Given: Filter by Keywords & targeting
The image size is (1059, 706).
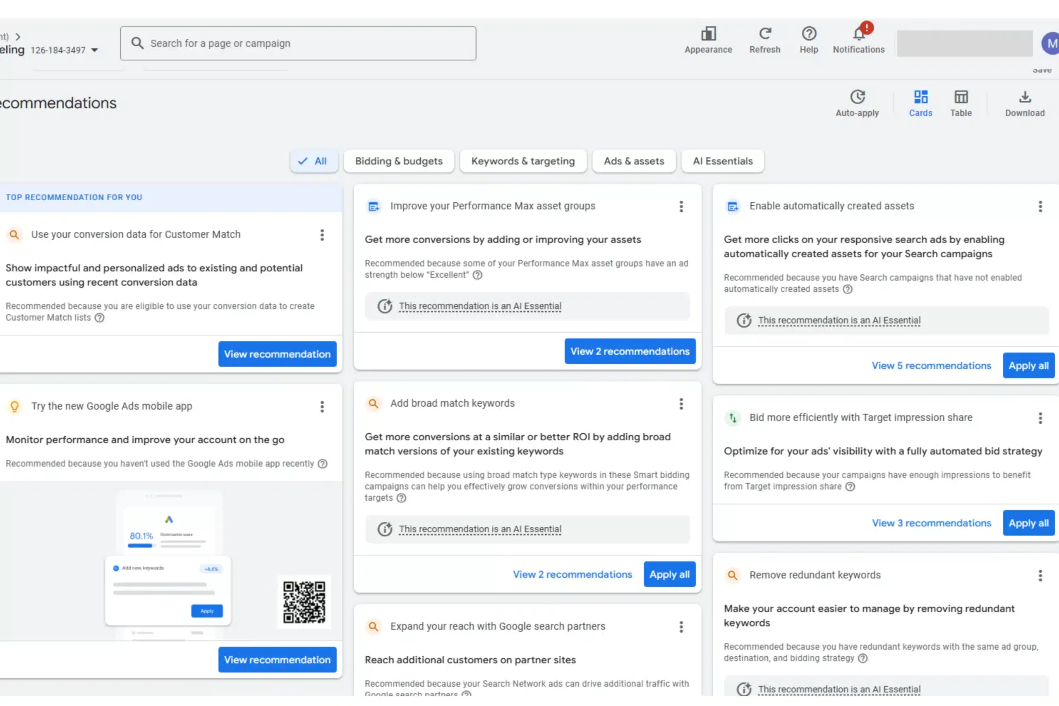Looking at the screenshot, I should pyautogui.click(x=523, y=161).
